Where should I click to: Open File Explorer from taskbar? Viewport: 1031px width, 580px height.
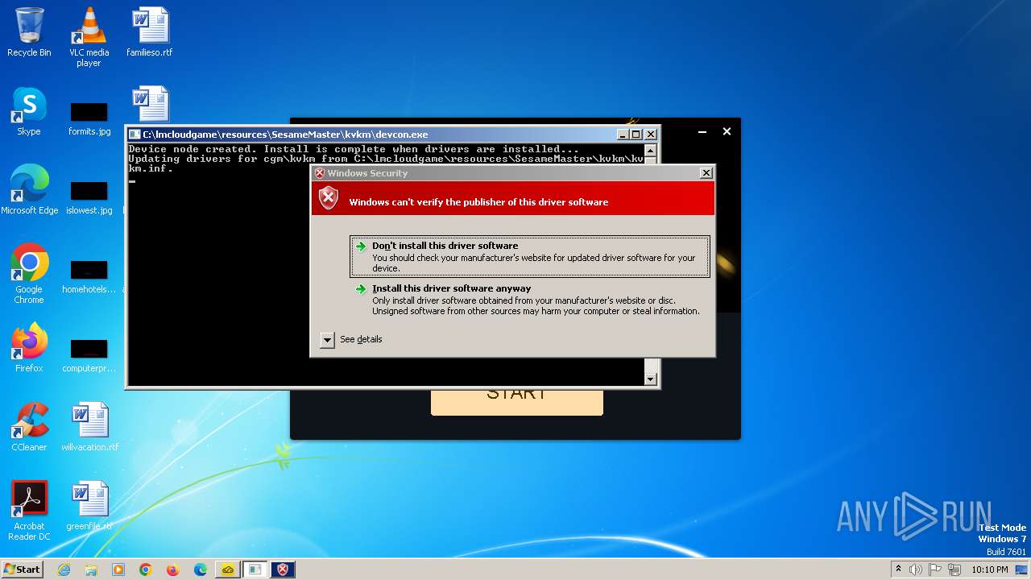[91, 570]
